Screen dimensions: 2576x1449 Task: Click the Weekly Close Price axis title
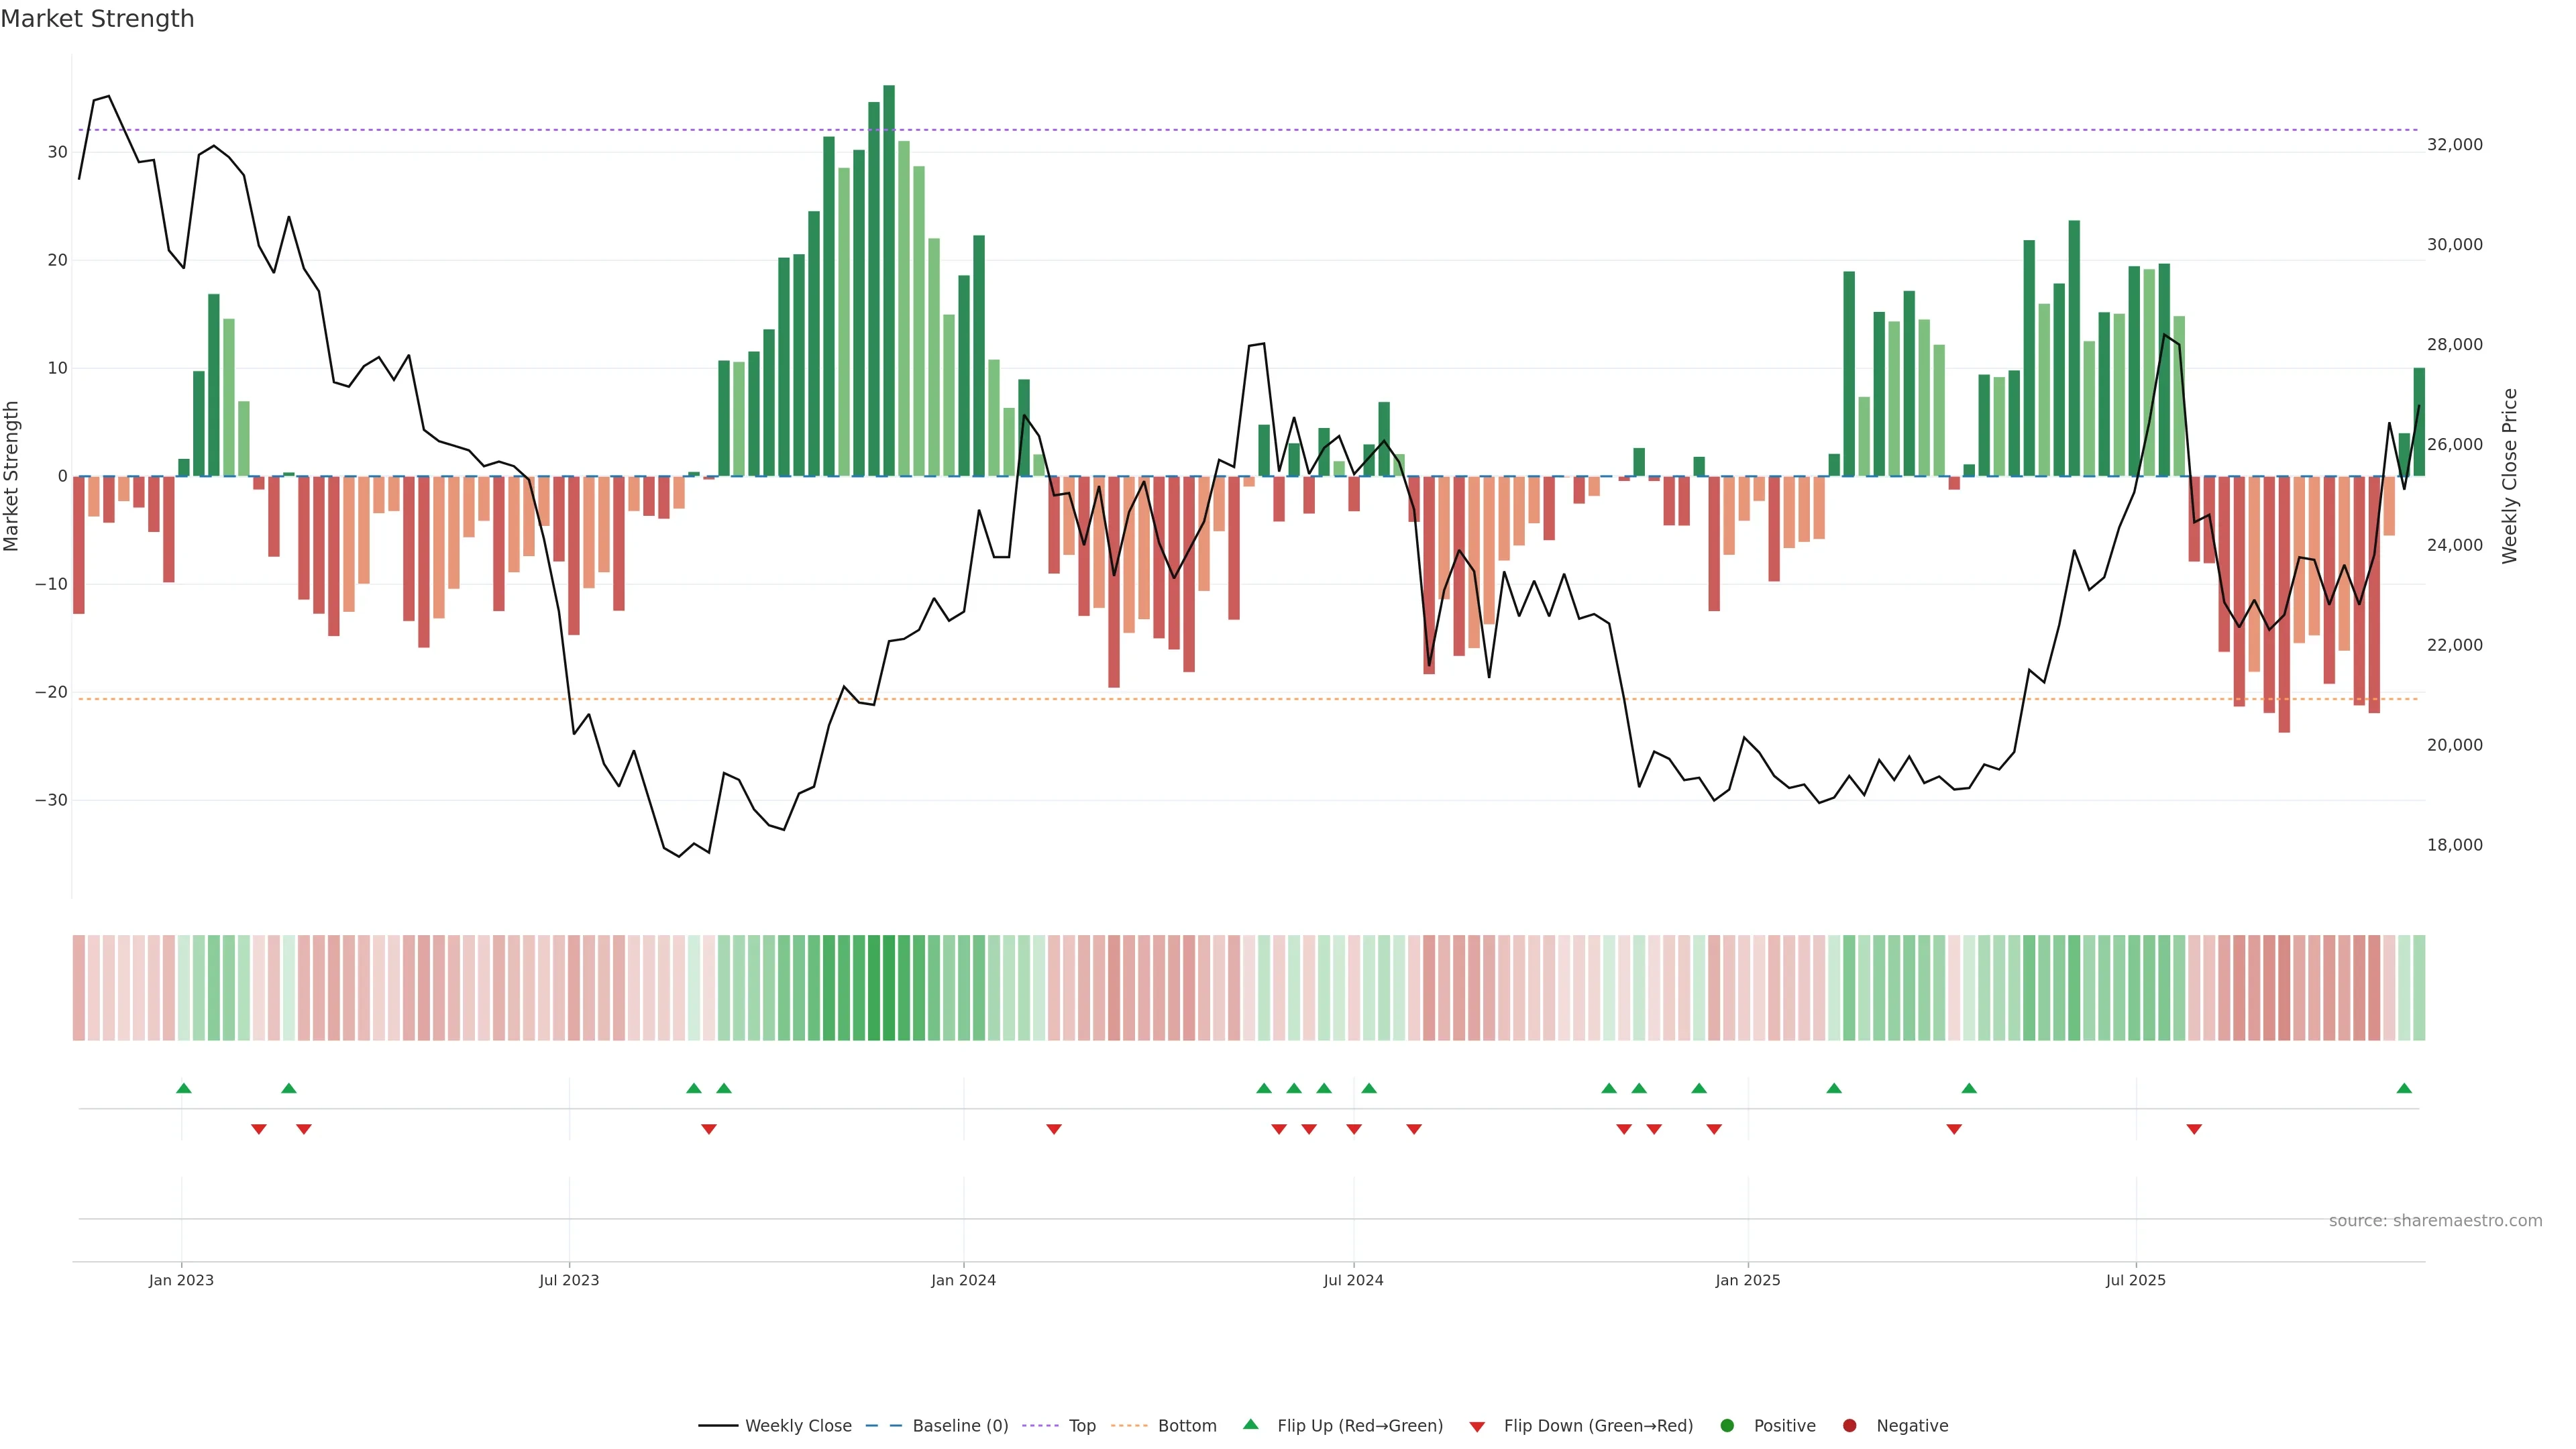coord(2510,476)
